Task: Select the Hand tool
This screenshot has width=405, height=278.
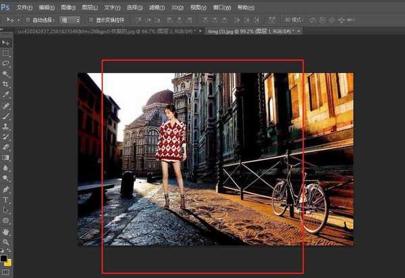Action: coord(6,231)
